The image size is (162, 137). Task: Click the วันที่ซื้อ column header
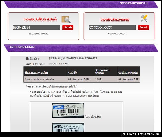[x=80, y=71]
